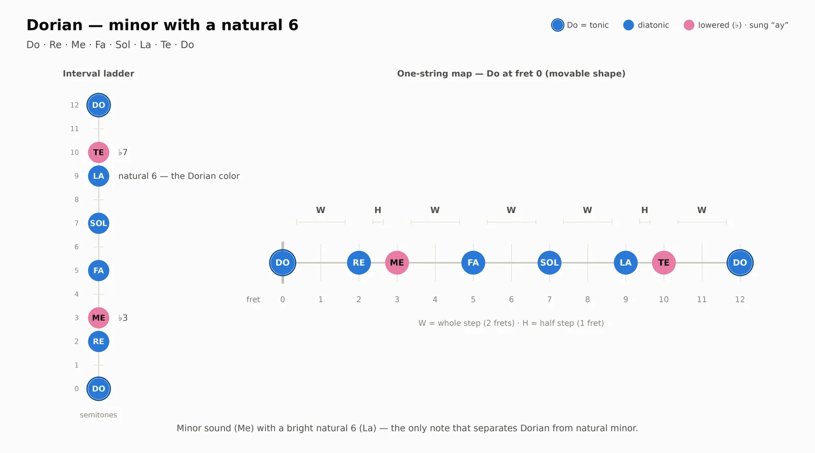Click the first W step bracket label
This screenshot has width=815, height=453.
(320, 210)
